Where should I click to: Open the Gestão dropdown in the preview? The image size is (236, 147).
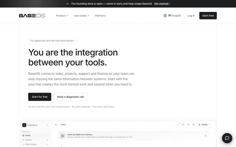[x=204, y=125]
